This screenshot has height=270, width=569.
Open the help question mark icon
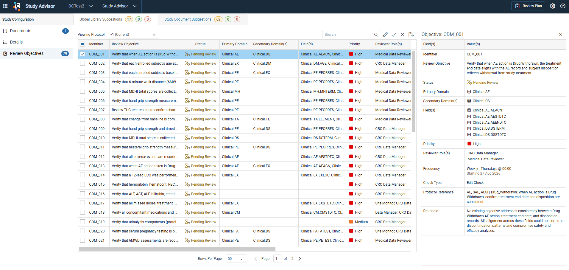click(563, 6)
